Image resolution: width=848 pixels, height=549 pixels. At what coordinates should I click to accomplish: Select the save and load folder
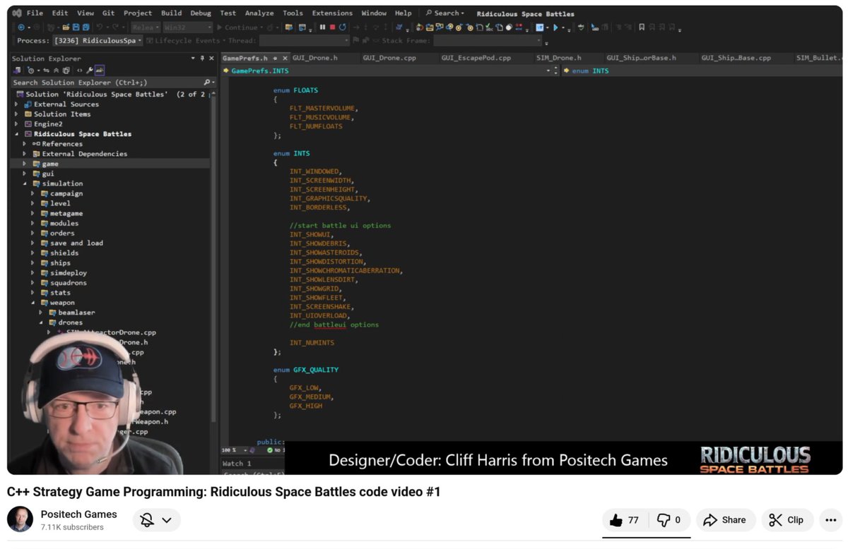point(76,243)
